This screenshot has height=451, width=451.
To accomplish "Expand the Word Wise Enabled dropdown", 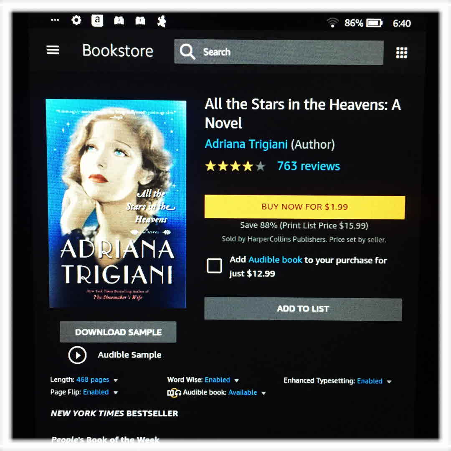I will coord(236,380).
